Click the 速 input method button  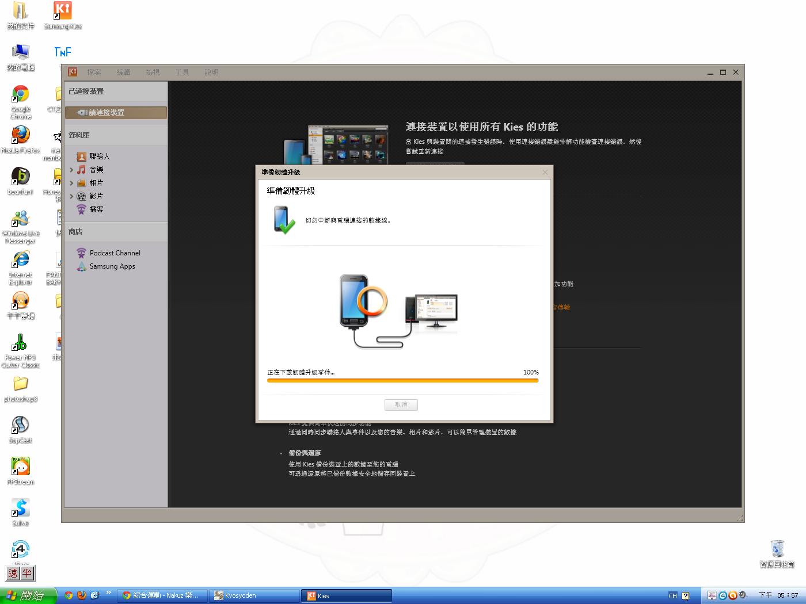click(x=13, y=573)
